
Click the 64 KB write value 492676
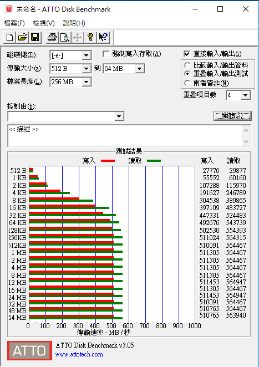click(x=209, y=223)
